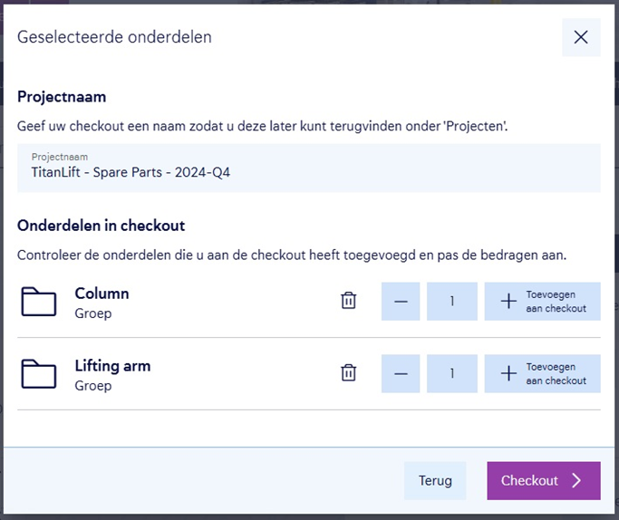The image size is (619, 520).
Task: Click the Projectnaam input field
Action: point(308,168)
